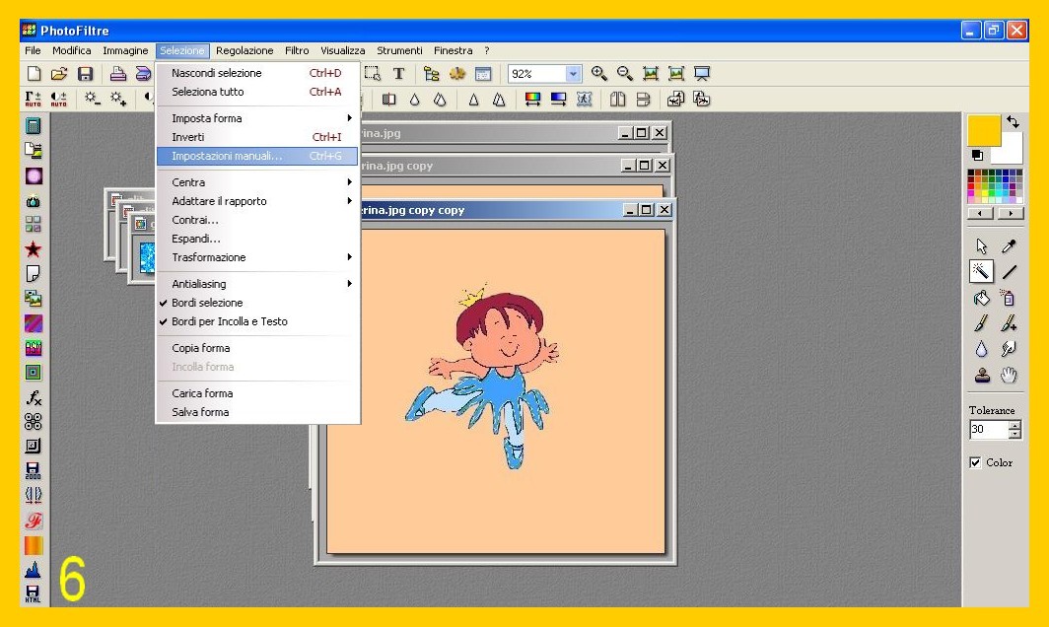Increase Tolerance with the up spinner arrow
Viewport: 1049px width, 627px height.
pos(1015,425)
